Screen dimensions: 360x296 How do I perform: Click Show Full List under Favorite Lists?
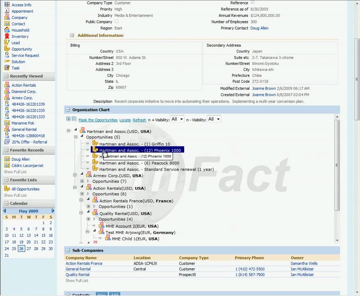click(15, 195)
